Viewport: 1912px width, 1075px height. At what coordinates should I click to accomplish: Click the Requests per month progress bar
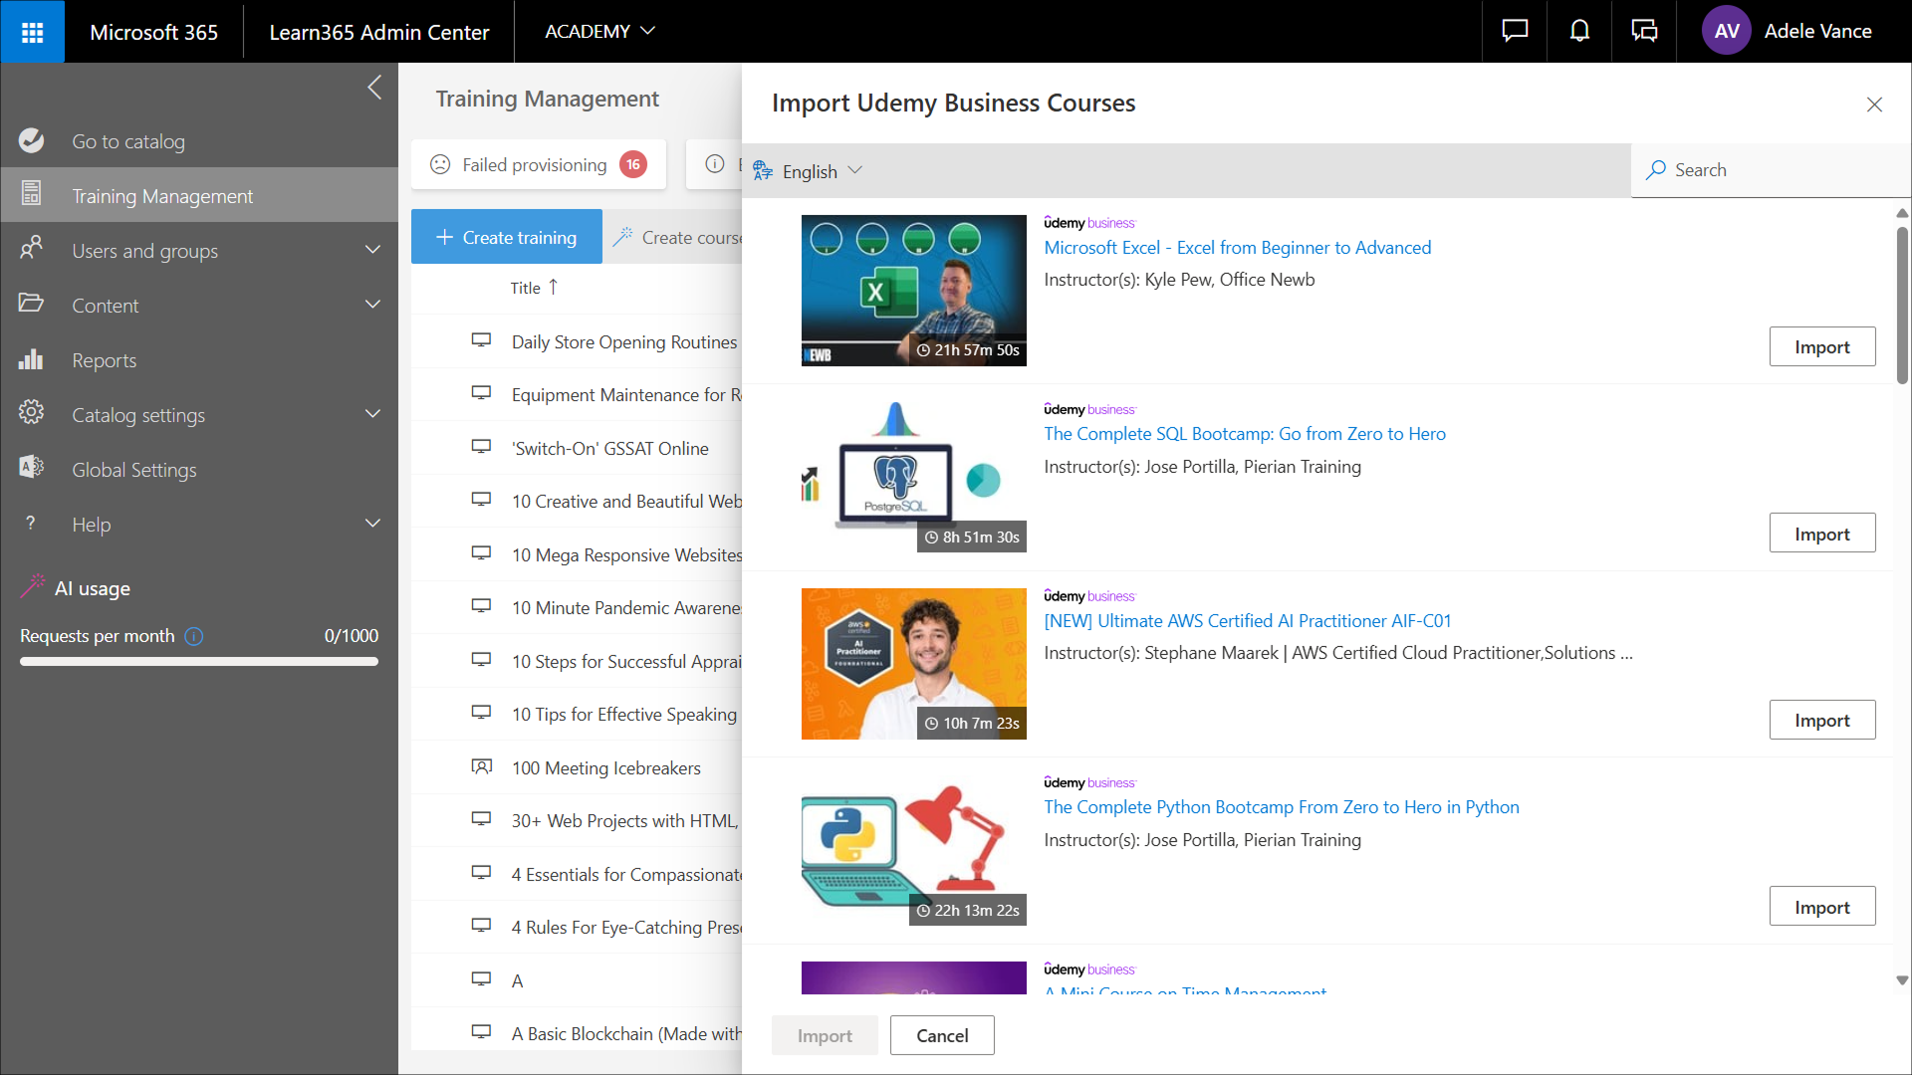tap(199, 662)
